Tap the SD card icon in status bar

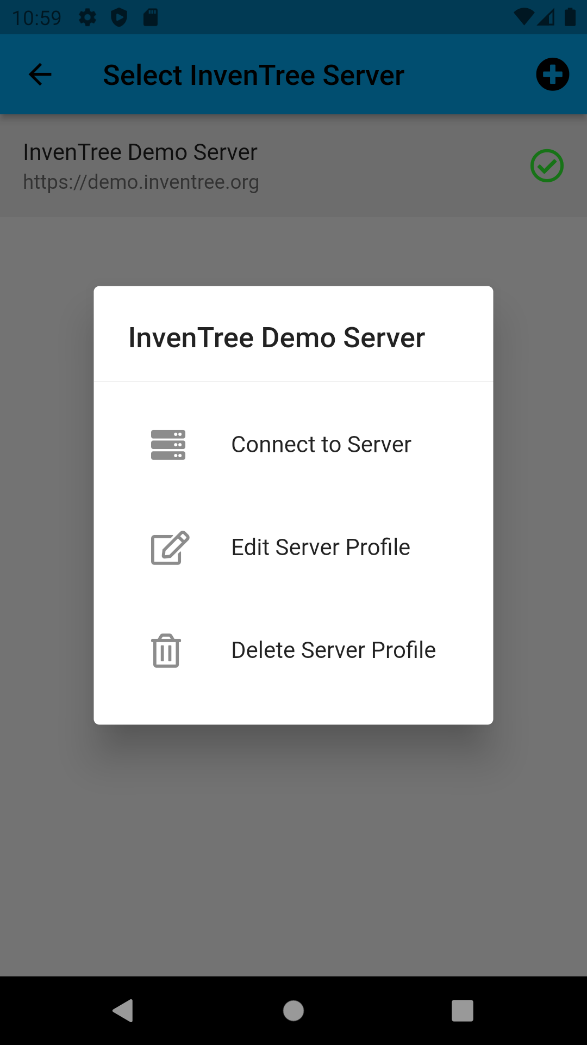coord(151,17)
